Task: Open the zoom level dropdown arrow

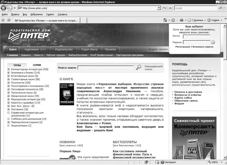Action: coord(221,162)
